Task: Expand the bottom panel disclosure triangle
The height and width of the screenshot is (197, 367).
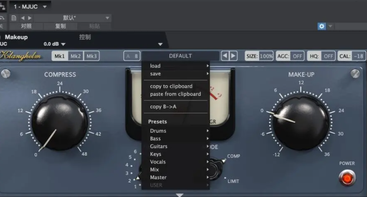Action: click(x=180, y=195)
